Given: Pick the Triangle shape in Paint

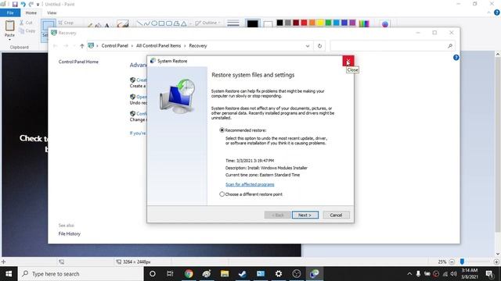Looking at the screenshot, I should [x=184, y=23].
